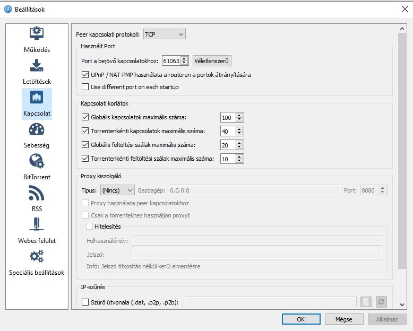The width and height of the screenshot is (413, 331).
Task: Click the per-torrent connections field 40
Action: tap(228, 131)
